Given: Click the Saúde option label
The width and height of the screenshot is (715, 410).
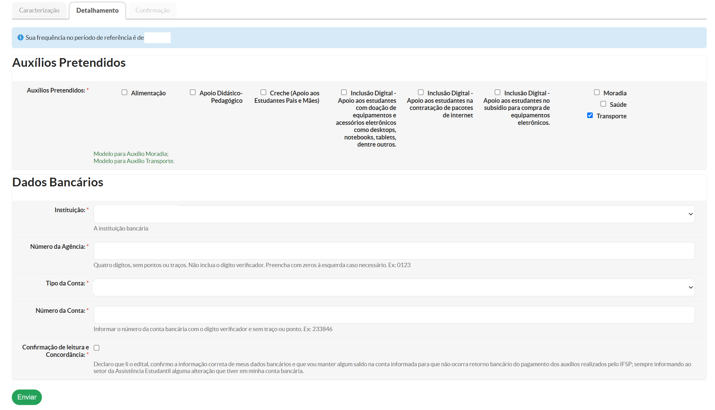Looking at the screenshot, I should [x=618, y=105].
